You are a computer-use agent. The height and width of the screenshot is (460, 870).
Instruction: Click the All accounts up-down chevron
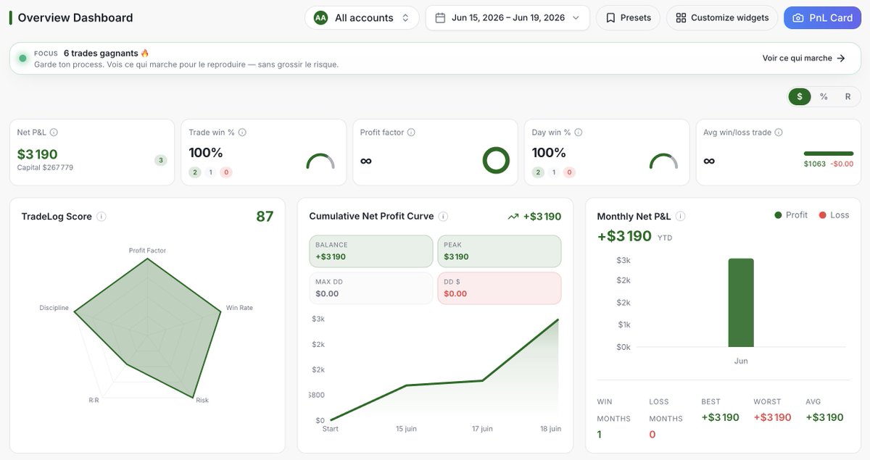click(x=405, y=17)
